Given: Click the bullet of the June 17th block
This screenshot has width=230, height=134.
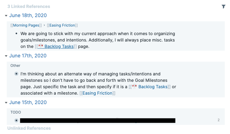Looking at the screenshot, I should coord(16,74).
